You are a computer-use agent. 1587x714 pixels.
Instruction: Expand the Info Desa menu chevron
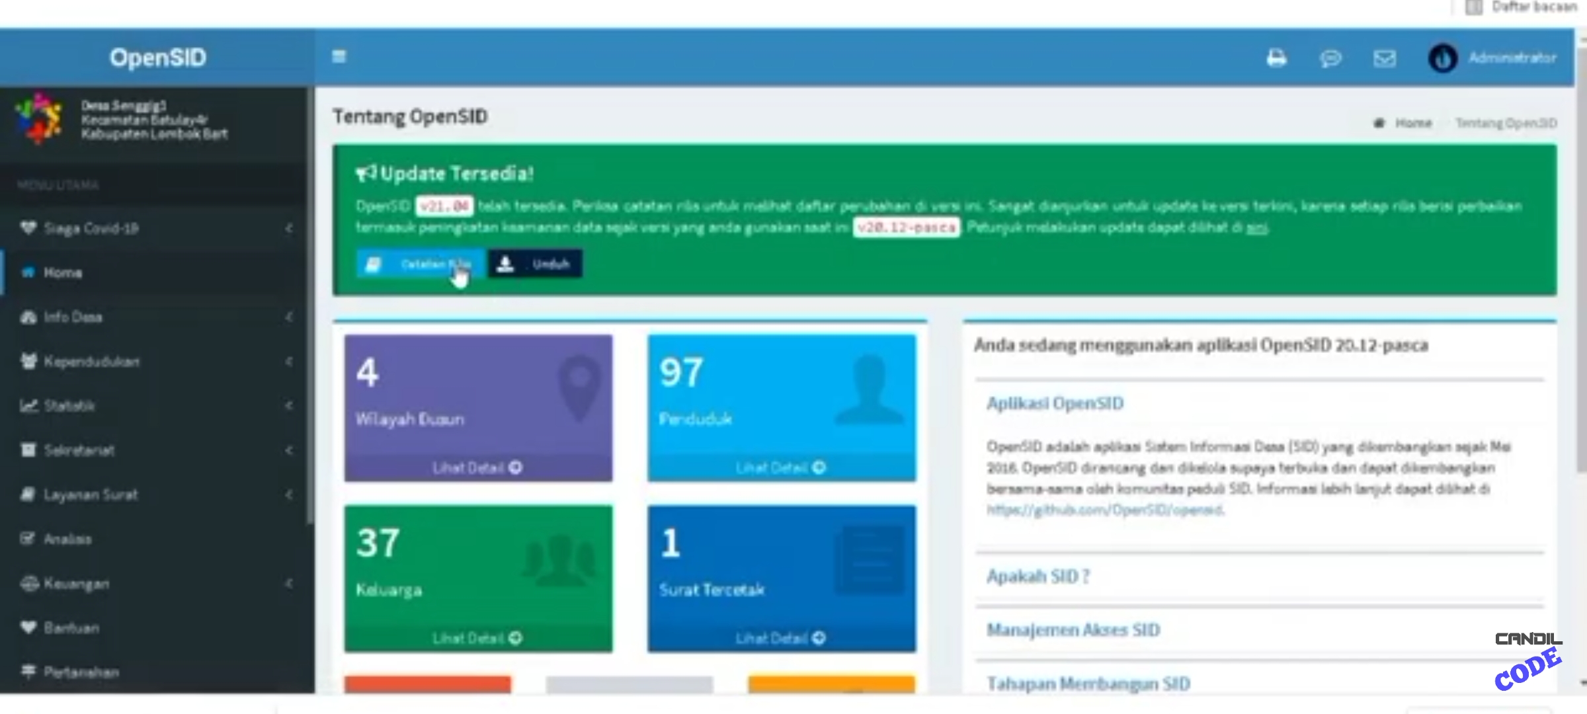click(x=289, y=317)
